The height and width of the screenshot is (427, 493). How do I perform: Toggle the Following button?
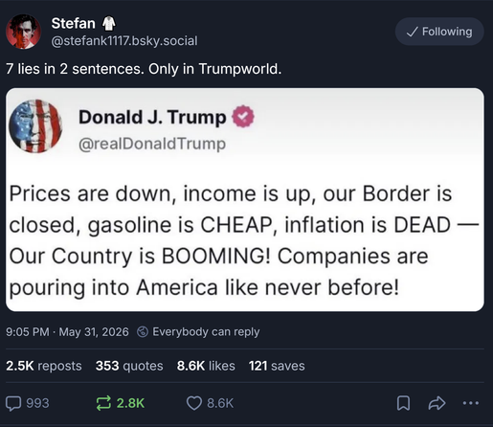tap(439, 32)
